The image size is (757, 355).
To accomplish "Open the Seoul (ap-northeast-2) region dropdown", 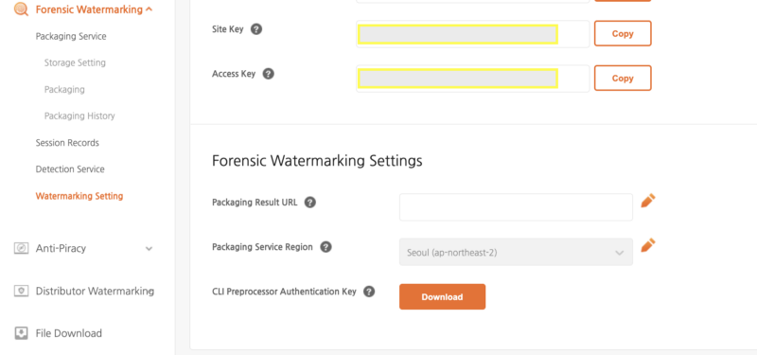I will [x=516, y=252].
